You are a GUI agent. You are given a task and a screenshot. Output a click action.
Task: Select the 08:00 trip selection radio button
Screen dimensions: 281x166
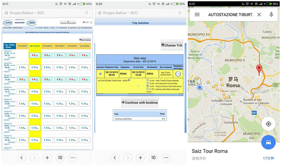pyautogui.click(x=100, y=74)
